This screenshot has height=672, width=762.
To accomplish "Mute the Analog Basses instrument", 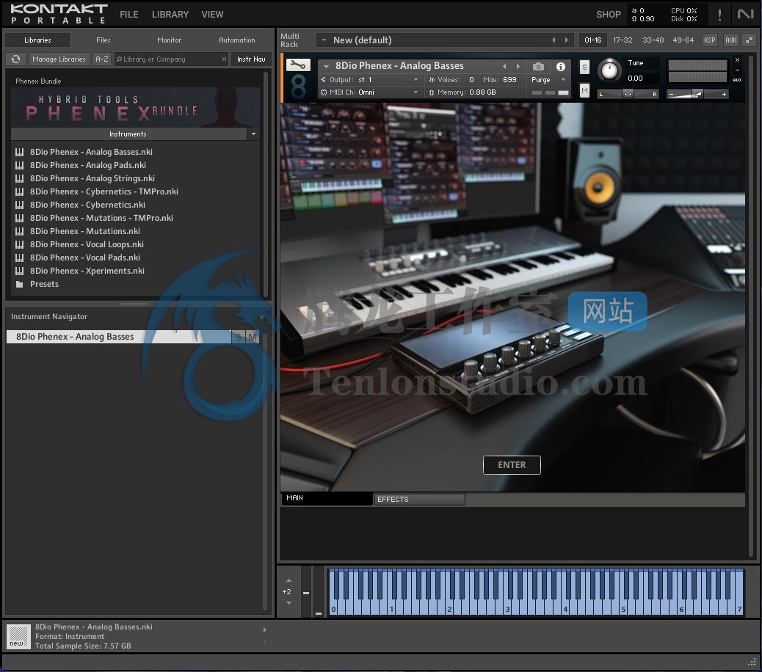I will [584, 90].
